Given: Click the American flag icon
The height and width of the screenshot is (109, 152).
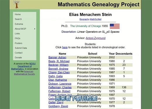Looking at the screenshot, I should pos(115,26).
